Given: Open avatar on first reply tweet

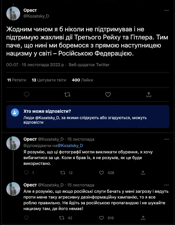Looking at the screenshot, I should coord(13,143).
